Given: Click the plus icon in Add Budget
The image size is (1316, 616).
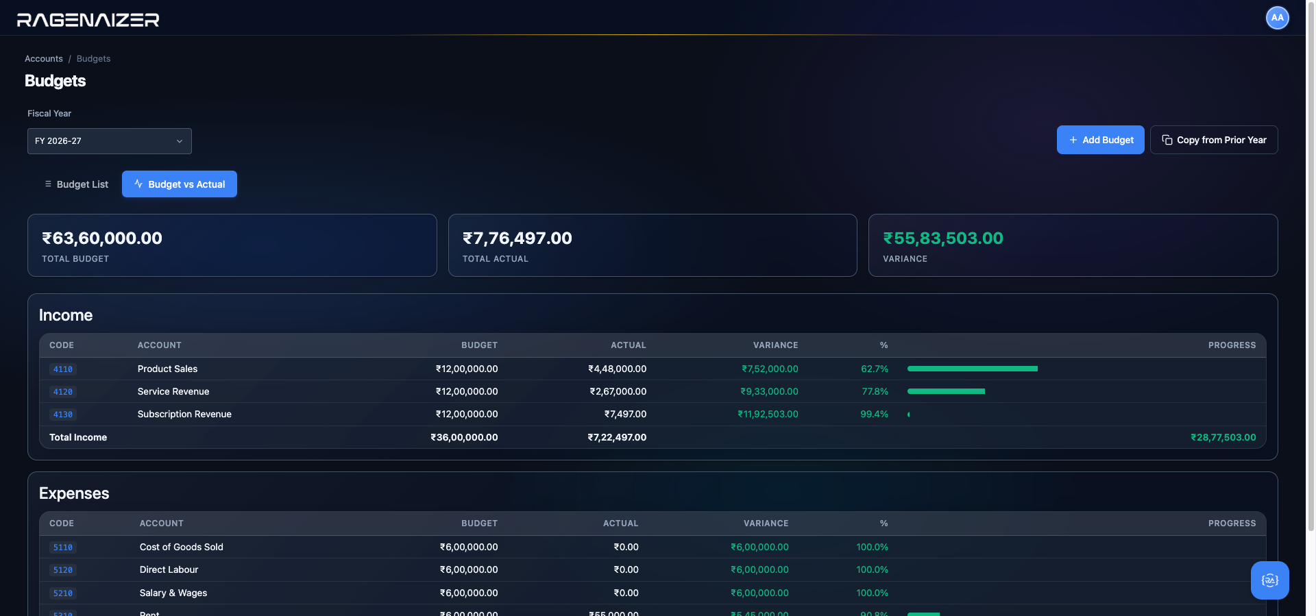Looking at the screenshot, I should pyautogui.click(x=1073, y=140).
